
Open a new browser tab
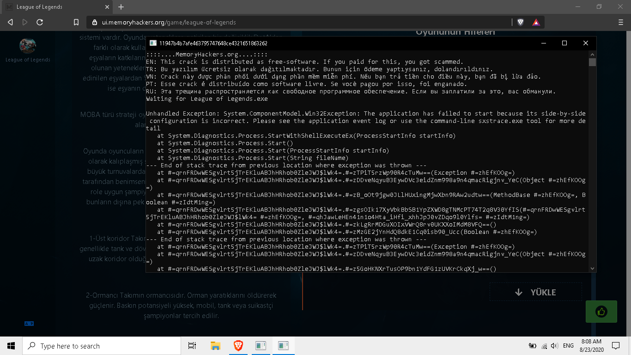121,7
